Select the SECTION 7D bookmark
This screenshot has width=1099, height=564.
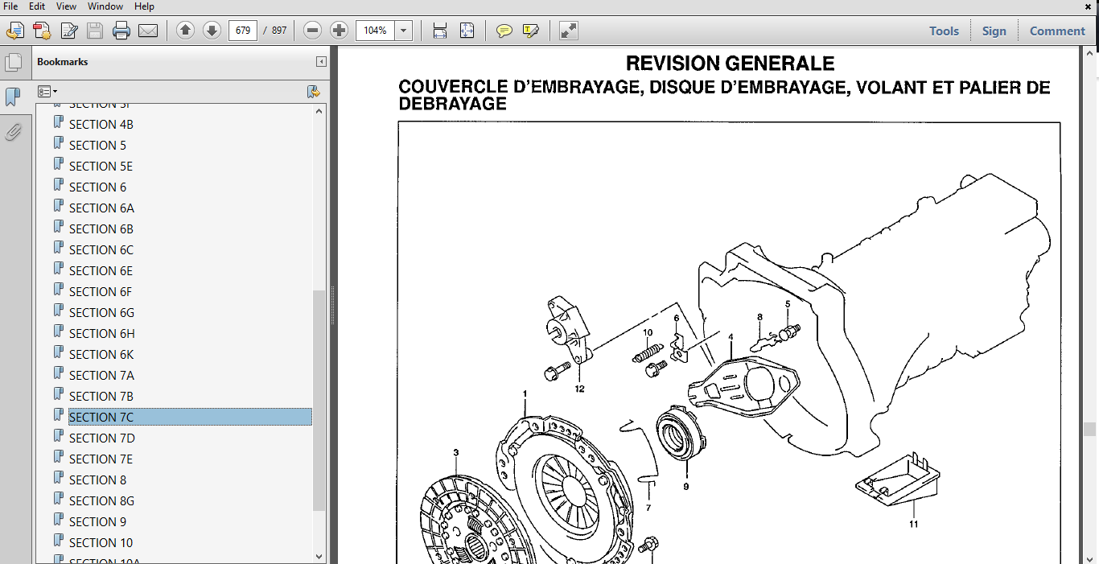(x=102, y=438)
